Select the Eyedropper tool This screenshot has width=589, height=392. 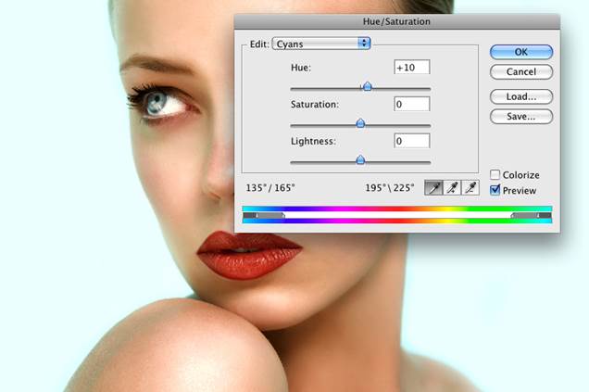(x=433, y=187)
